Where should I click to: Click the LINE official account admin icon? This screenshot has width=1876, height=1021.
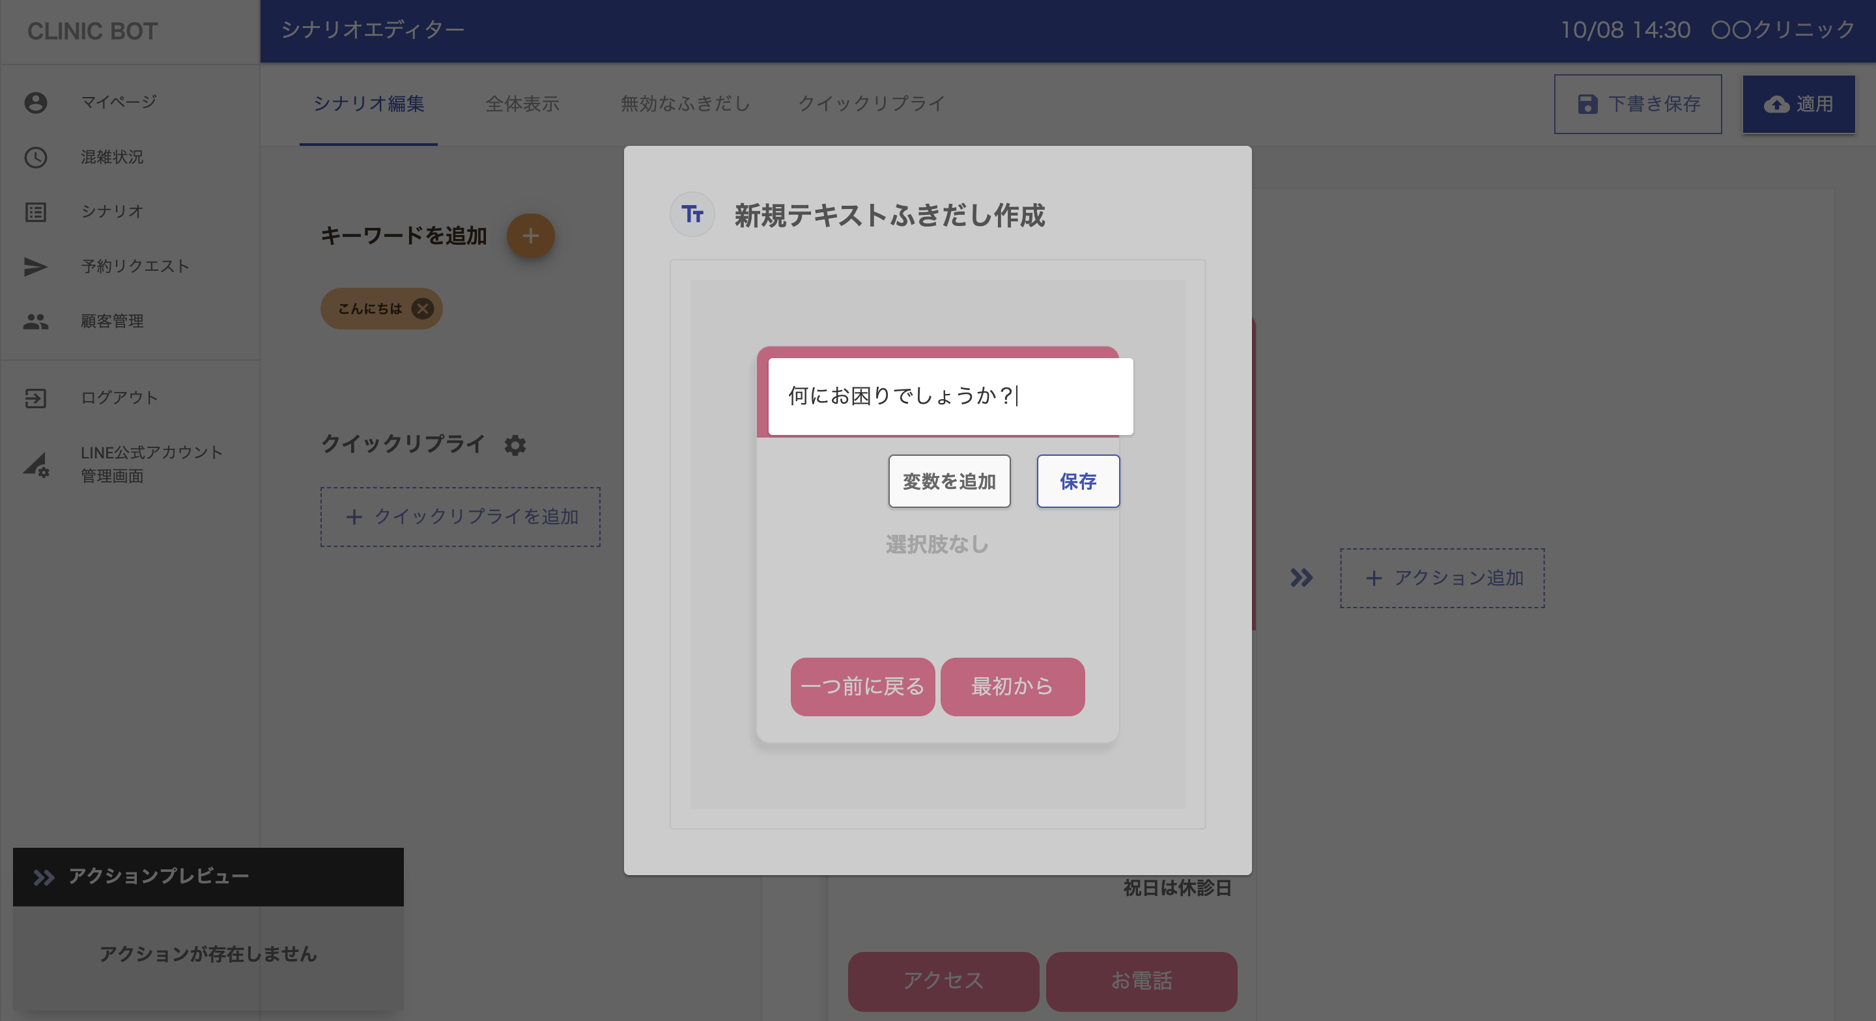point(36,465)
